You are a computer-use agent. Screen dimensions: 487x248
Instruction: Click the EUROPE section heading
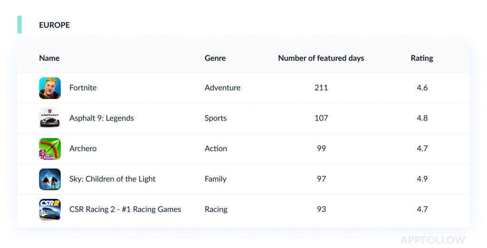[54, 25]
